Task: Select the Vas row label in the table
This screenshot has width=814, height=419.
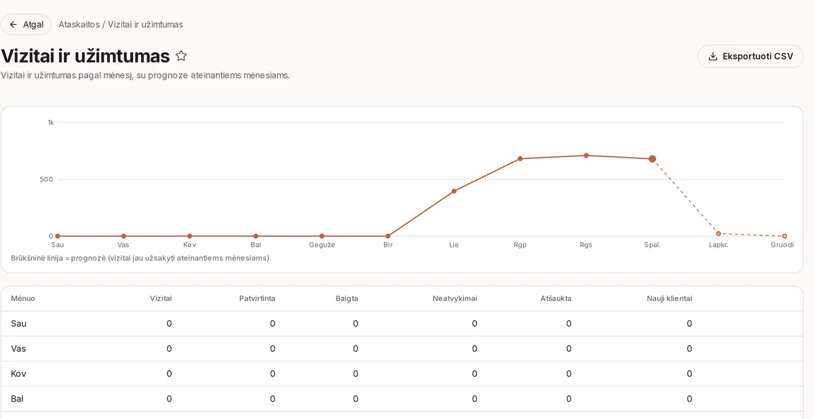Action: [x=18, y=348]
